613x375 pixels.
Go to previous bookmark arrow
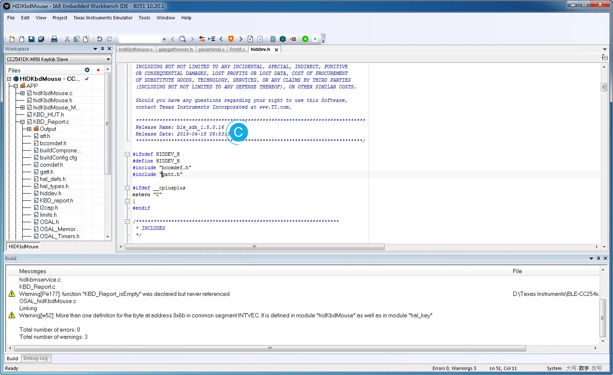[x=221, y=39]
